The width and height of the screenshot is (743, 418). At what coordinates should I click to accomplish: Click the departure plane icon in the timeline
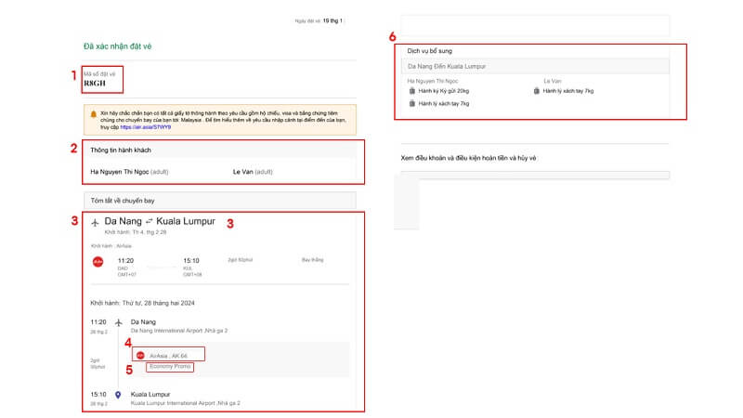pos(118,322)
